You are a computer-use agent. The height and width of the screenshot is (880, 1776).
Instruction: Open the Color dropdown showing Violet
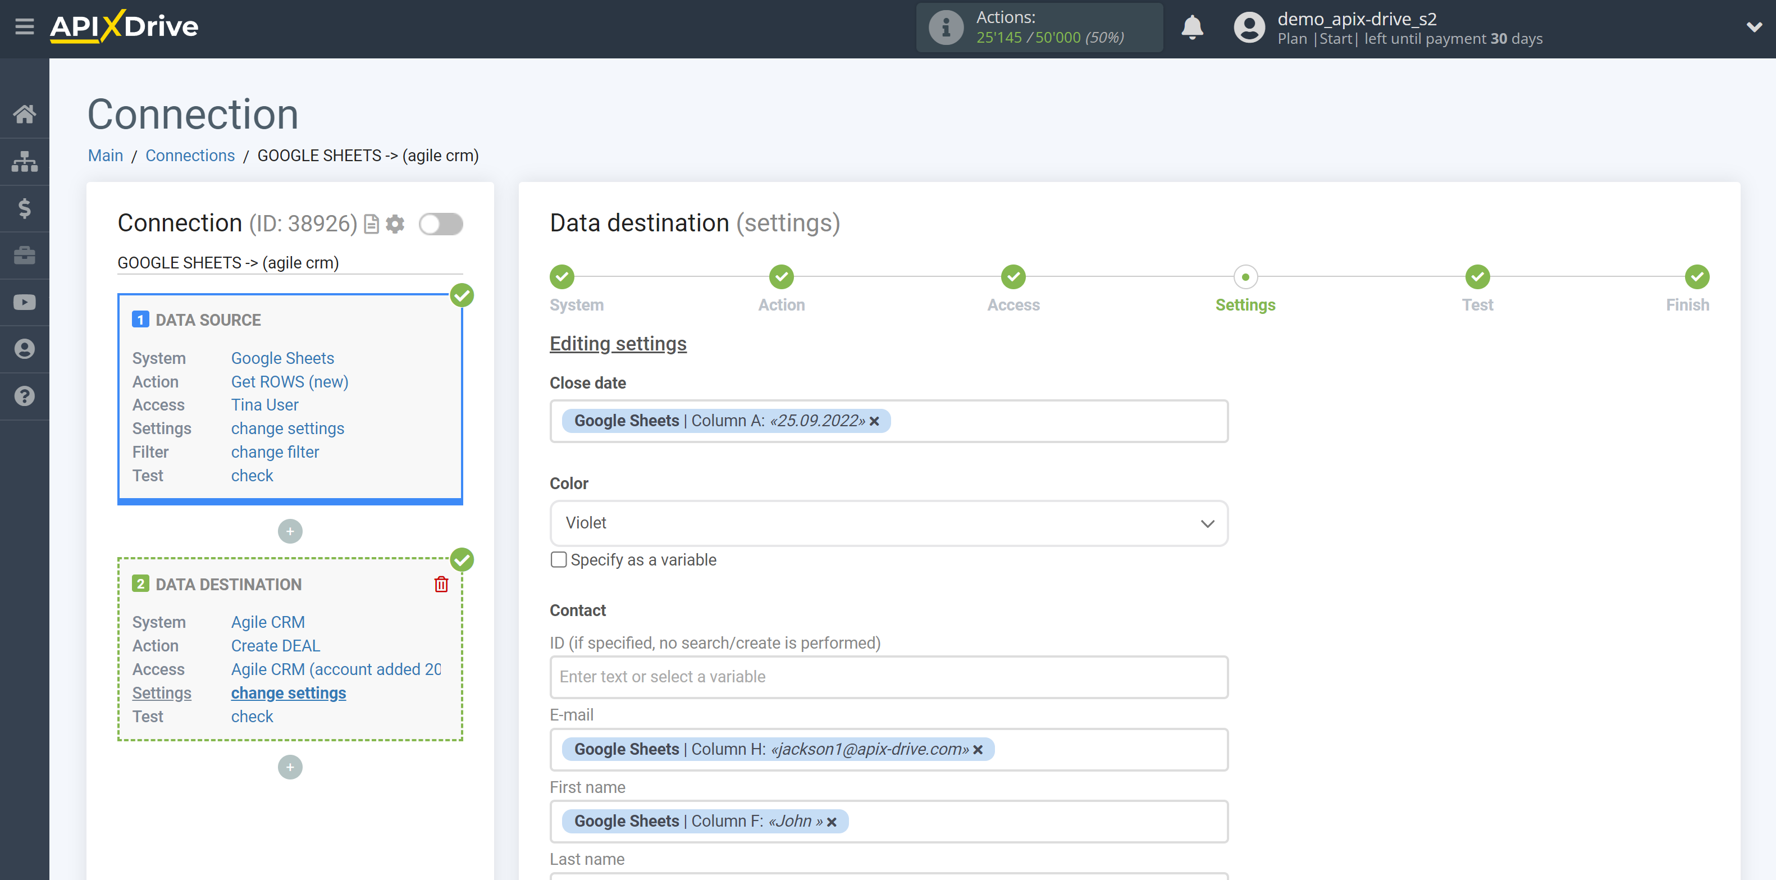point(889,523)
